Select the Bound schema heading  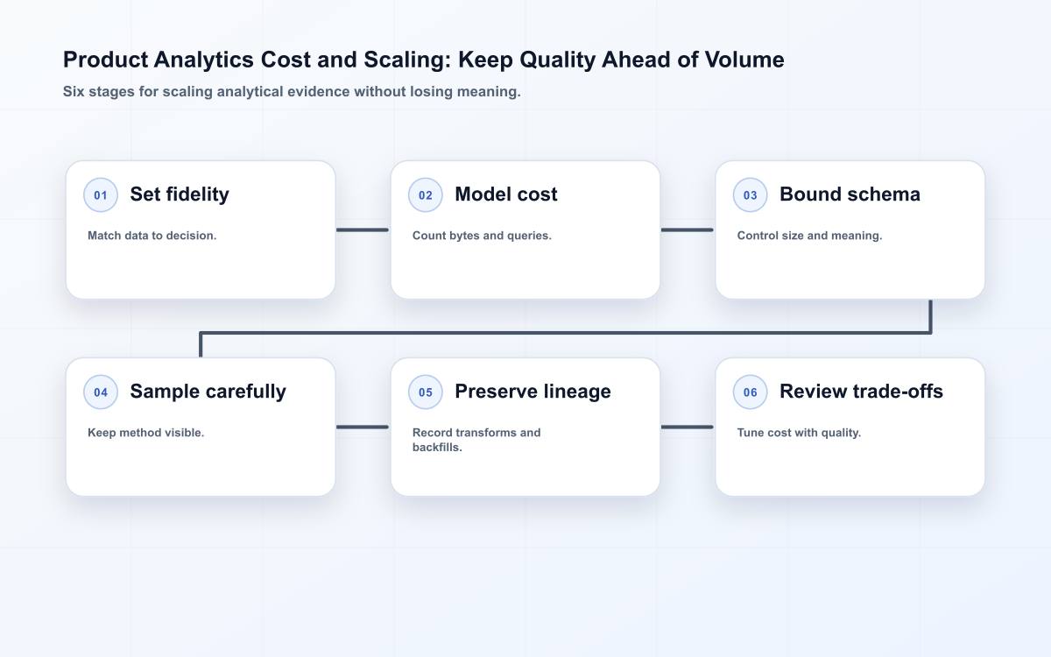pyautogui.click(x=850, y=194)
